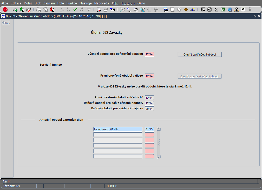Click the 'První otevřené období v úloze' field
This screenshot has width=262, height=190.
[x=149, y=76]
